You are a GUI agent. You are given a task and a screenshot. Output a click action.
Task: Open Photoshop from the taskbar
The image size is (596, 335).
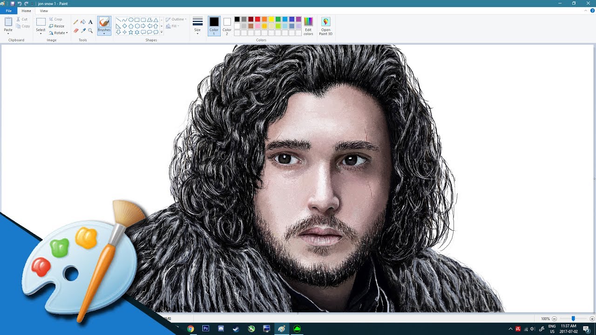click(x=206, y=328)
